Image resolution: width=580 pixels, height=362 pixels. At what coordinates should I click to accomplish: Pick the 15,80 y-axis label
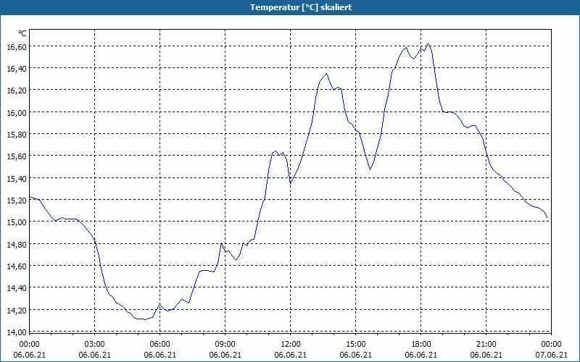pos(17,134)
